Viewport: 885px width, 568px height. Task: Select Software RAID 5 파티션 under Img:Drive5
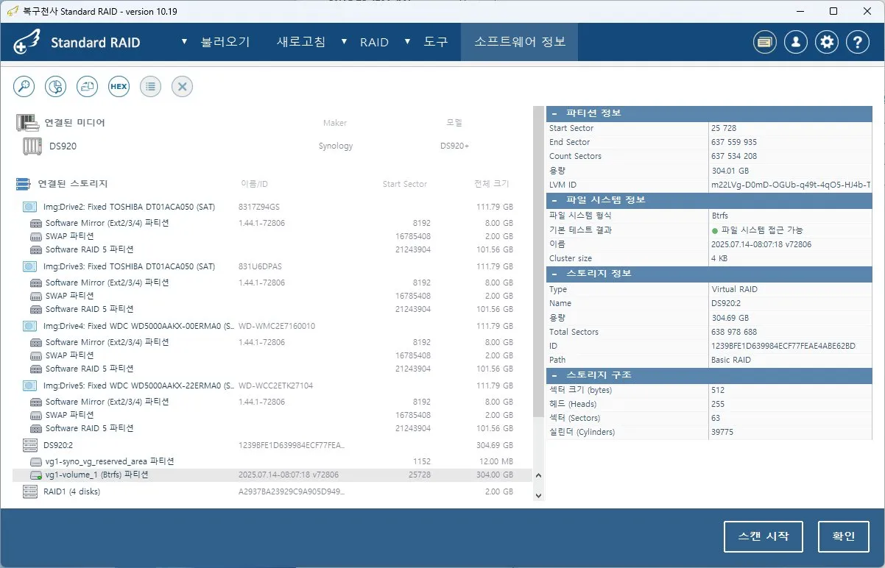click(x=272, y=428)
